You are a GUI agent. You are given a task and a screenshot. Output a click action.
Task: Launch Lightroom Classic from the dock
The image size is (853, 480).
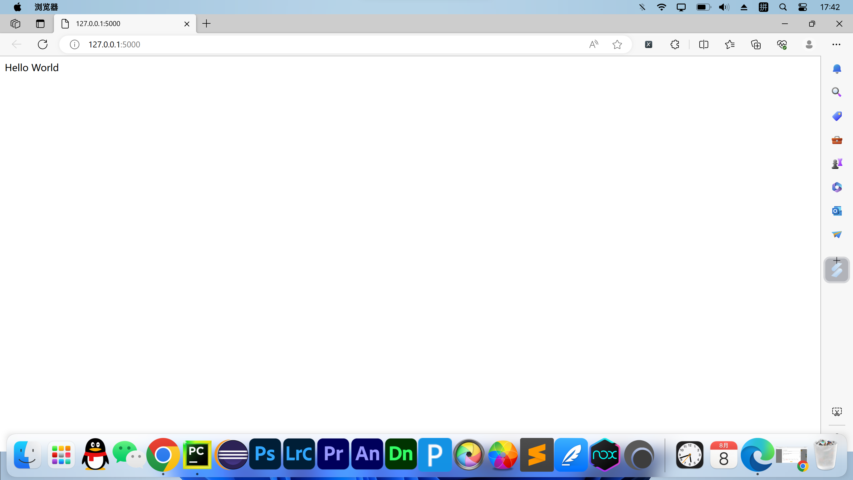[x=299, y=454]
